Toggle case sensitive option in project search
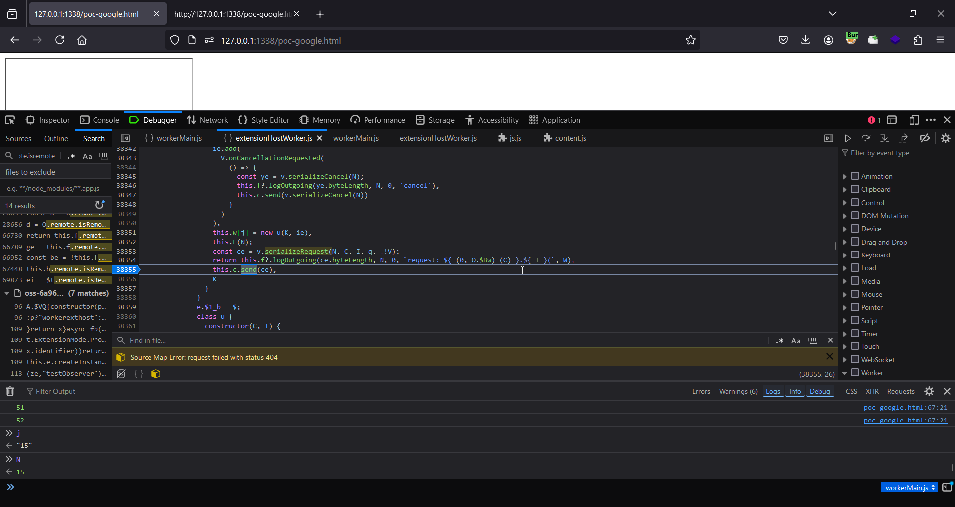Screen dimensions: 955x507 click(87, 156)
